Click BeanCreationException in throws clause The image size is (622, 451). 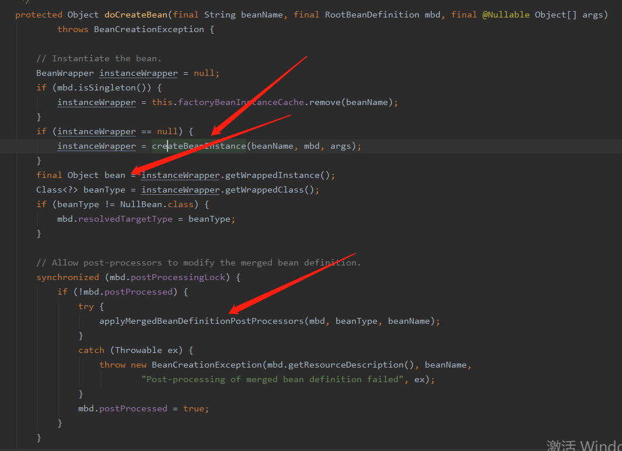[x=149, y=29]
